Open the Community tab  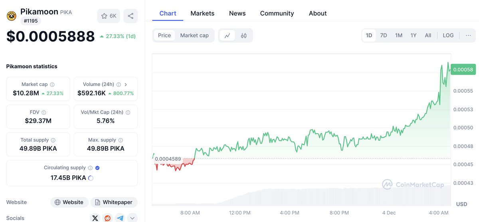(277, 13)
